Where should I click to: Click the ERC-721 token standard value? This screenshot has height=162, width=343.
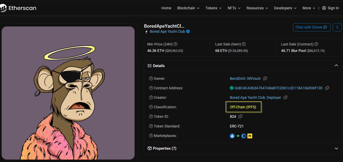click(237, 126)
